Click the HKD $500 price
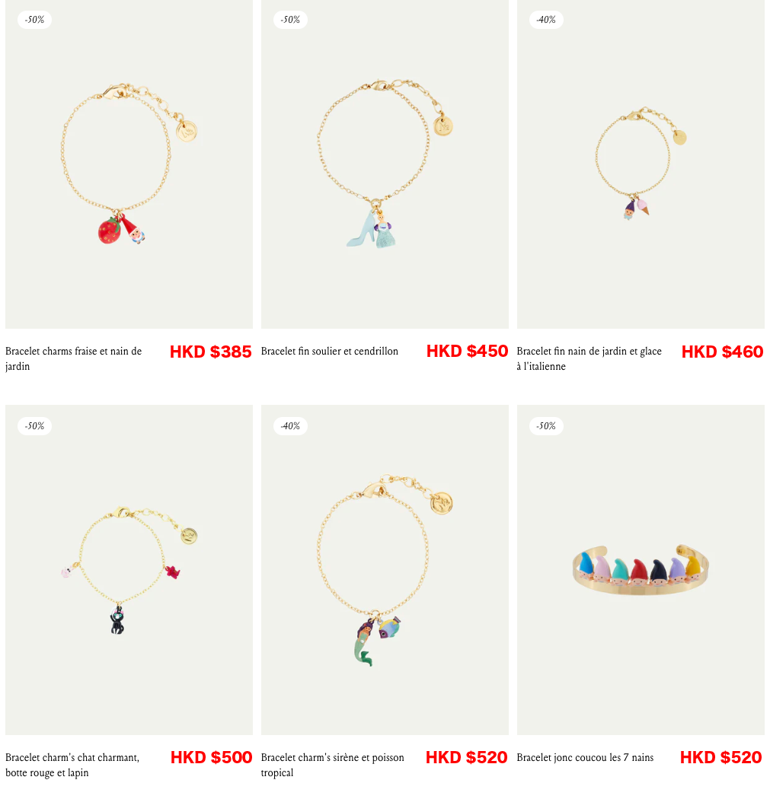Viewport: 770px width, 799px height. point(211,758)
